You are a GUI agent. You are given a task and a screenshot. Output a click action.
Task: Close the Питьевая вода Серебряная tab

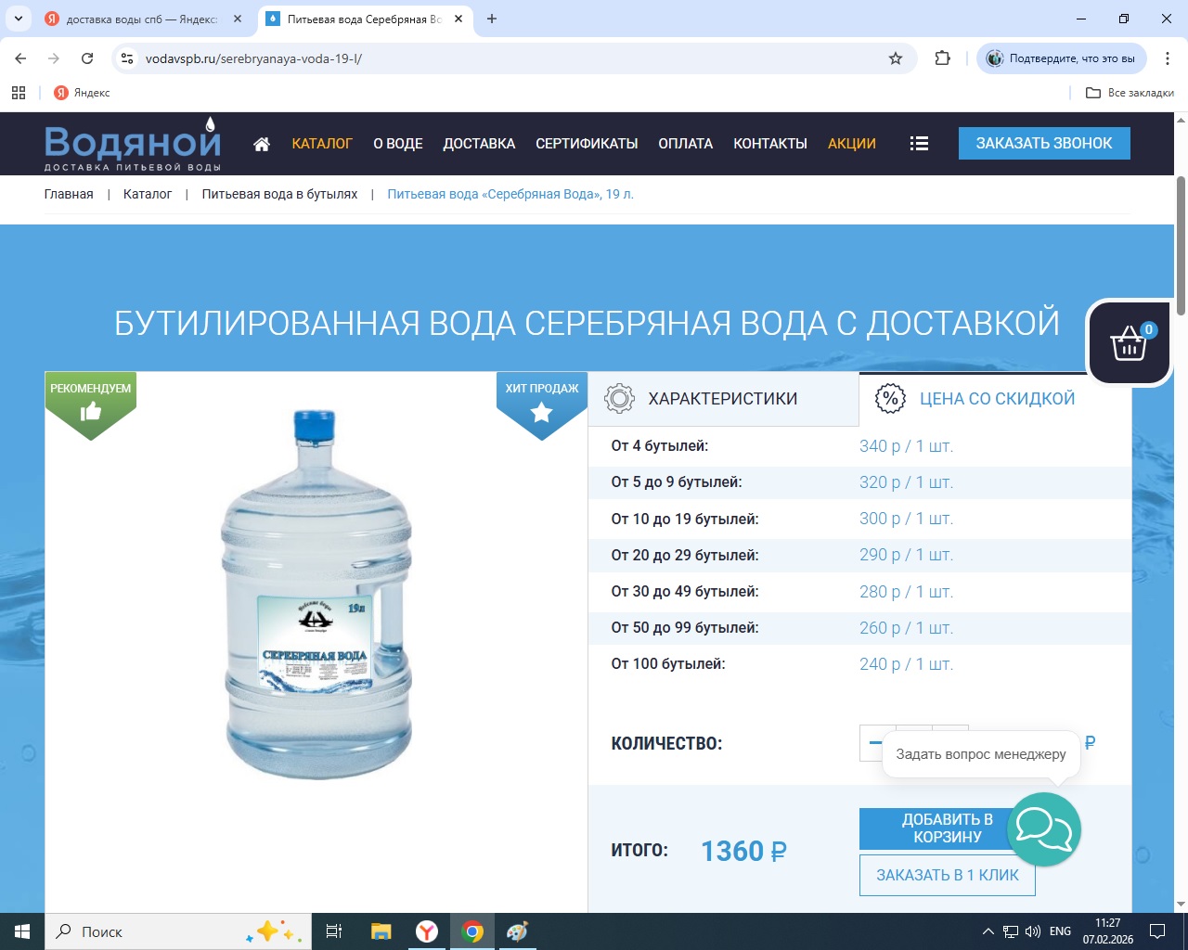[458, 19]
